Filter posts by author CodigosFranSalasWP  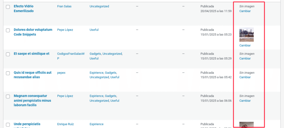pyautogui.click(x=71, y=56)
